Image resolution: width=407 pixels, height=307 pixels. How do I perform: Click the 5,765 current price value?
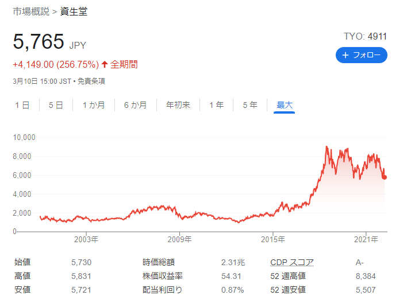coord(39,41)
